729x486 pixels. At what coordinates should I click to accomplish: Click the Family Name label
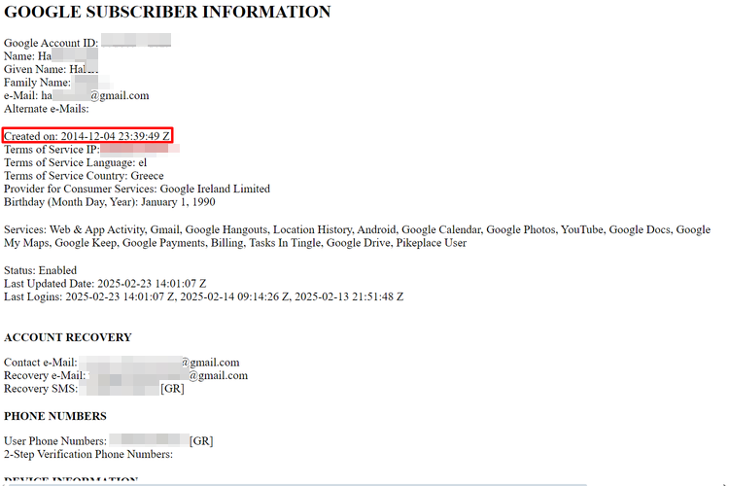coord(37,83)
